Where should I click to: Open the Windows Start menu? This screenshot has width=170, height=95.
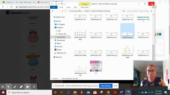(x=3, y=92)
